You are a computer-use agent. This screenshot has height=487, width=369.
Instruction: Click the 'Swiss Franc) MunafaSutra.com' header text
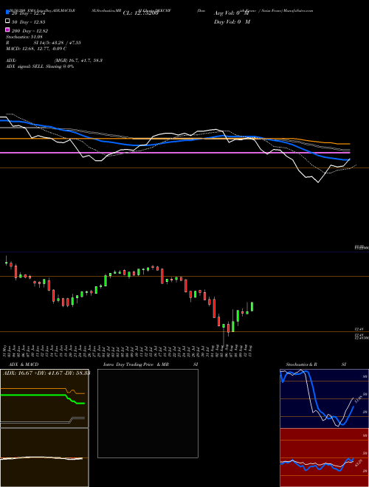(287, 10)
